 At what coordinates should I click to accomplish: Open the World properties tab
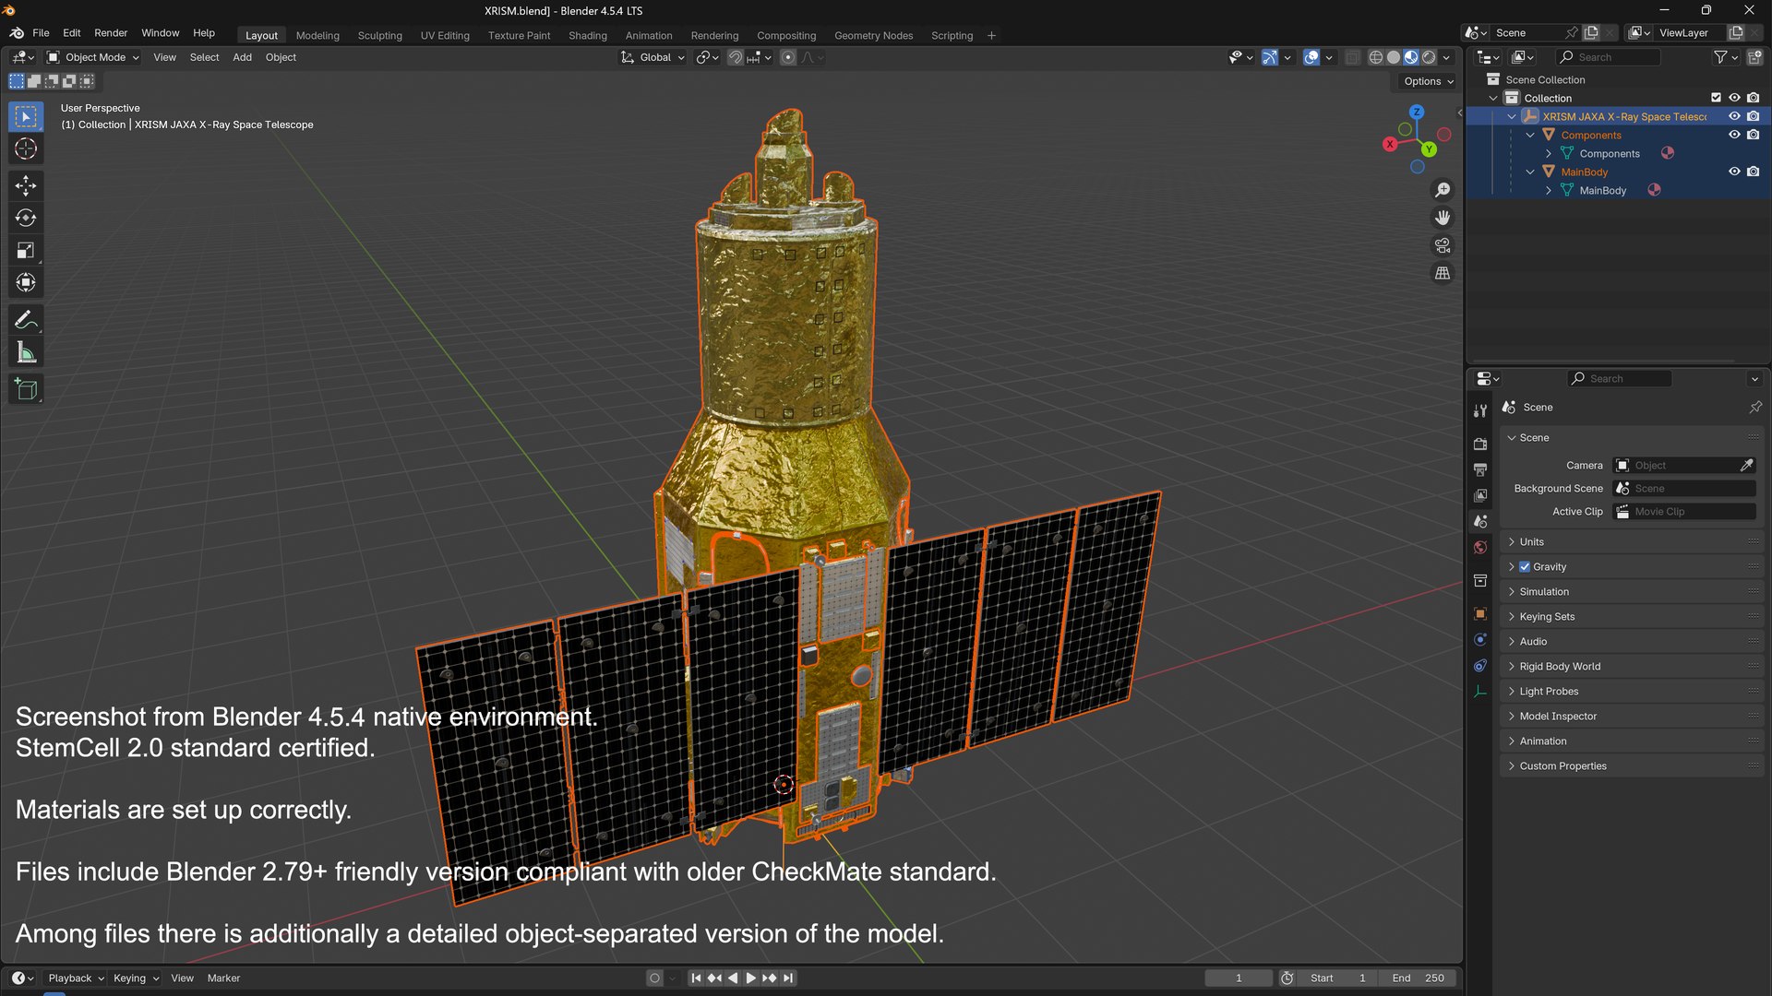[x=1480, y=547]
